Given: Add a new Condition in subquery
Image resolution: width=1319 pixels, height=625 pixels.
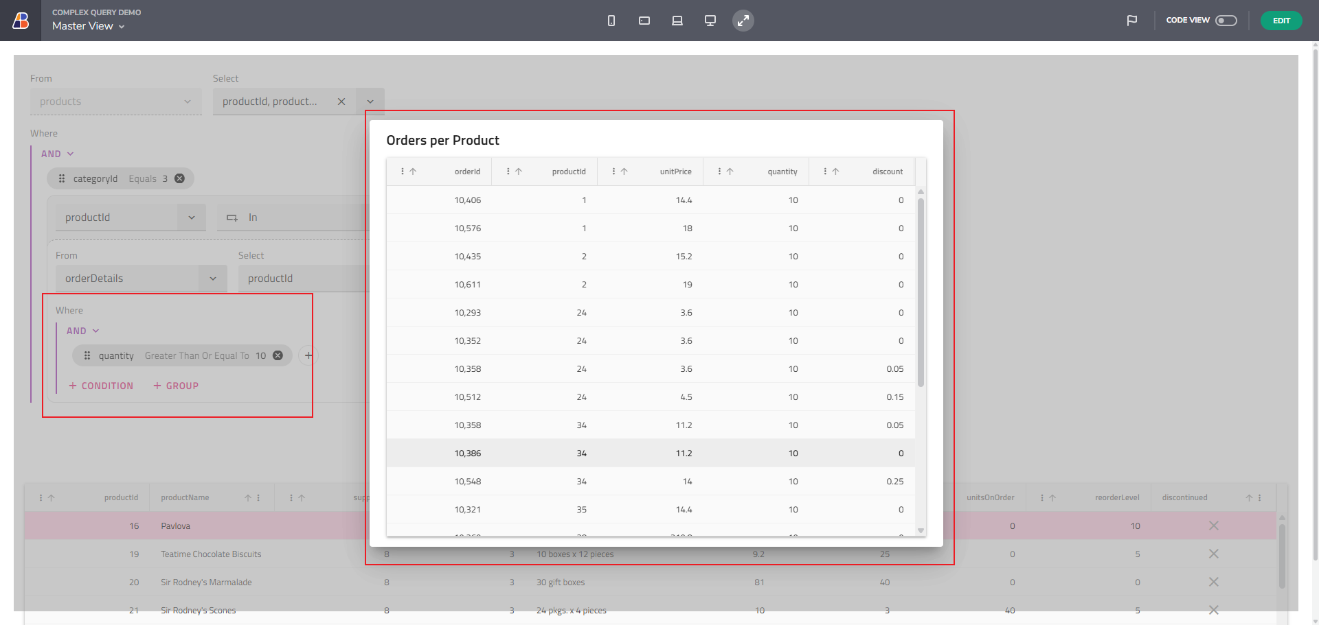Looking at the screenshot, I should [101, 386].
